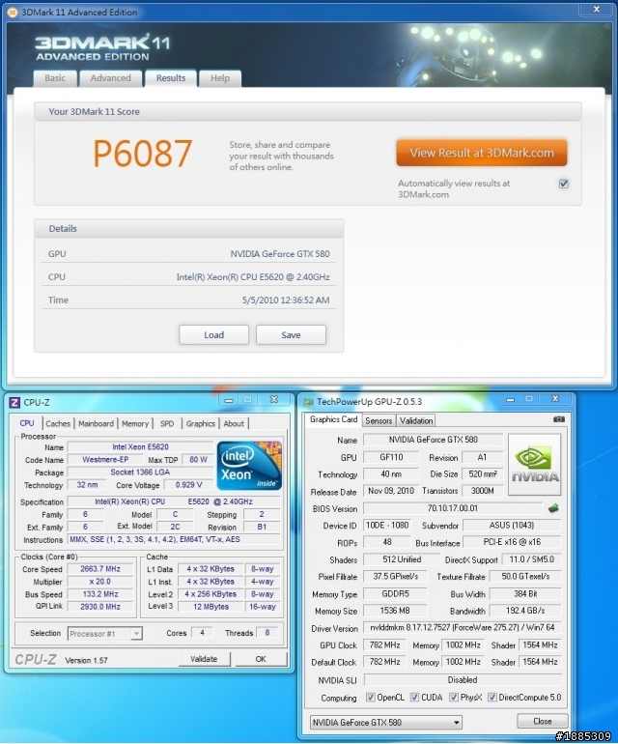Click the Intel Xeon inside logo in CPU-Z
Screen dimensions: 618x744
point(249,466)
